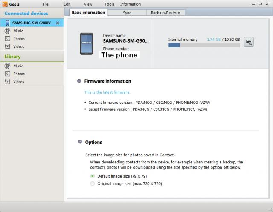
Task: Click the Options gear icon
Action: pos(80,142)
